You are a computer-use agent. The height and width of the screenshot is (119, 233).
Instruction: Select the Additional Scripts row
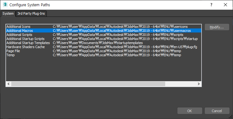click(x=104, y=35)
